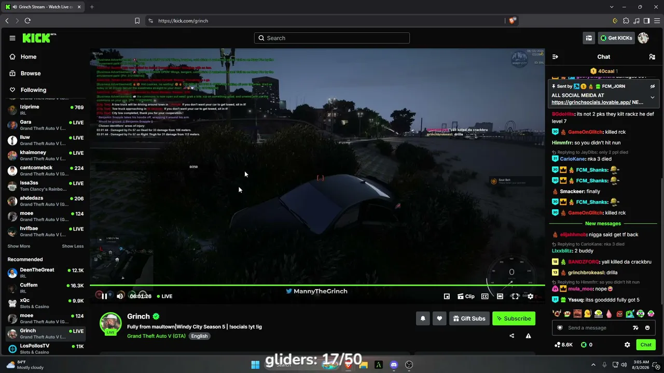Image resolution: width=664 pixels, height=373 pixels.
Task: Open DeenTheGreat recommended channel
Action: tap(46, 273)
